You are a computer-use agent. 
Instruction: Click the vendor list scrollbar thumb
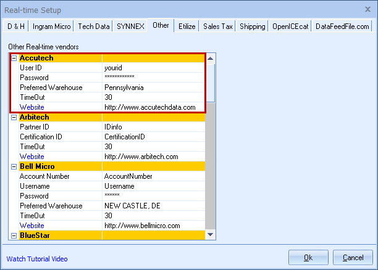tap(210, 83)
